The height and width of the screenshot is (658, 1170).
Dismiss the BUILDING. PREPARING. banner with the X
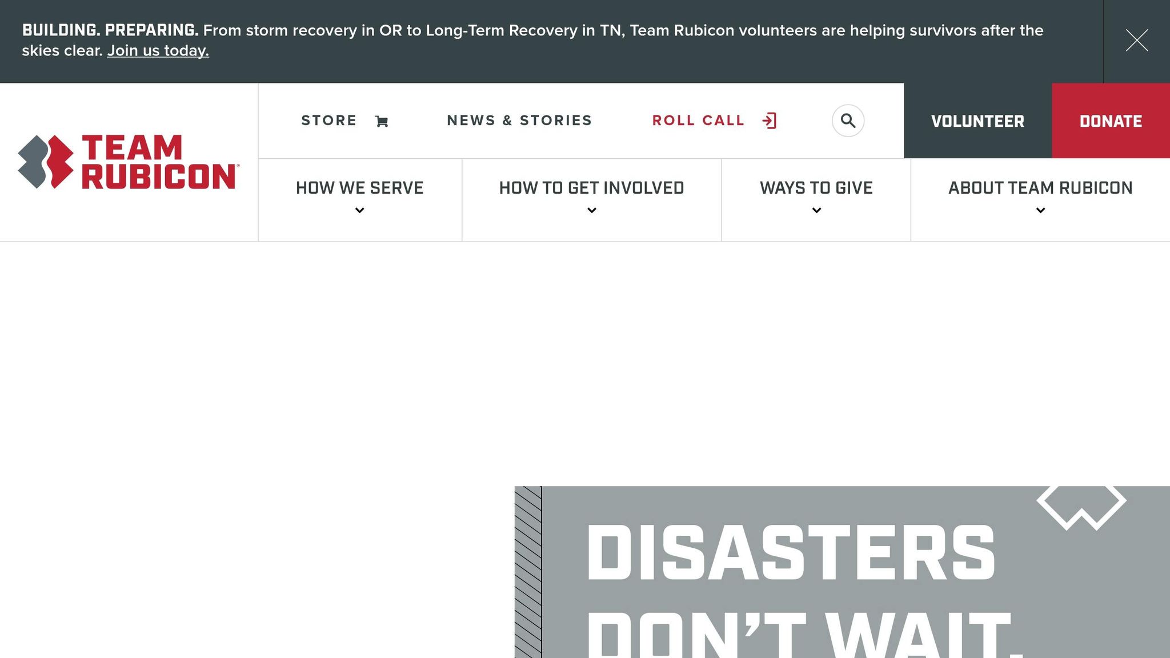pos(1137,41)
